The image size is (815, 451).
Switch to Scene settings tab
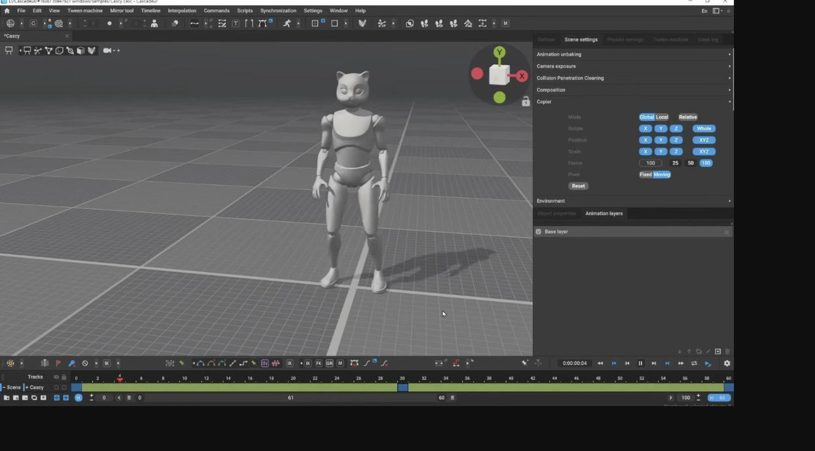coord(581,39)
